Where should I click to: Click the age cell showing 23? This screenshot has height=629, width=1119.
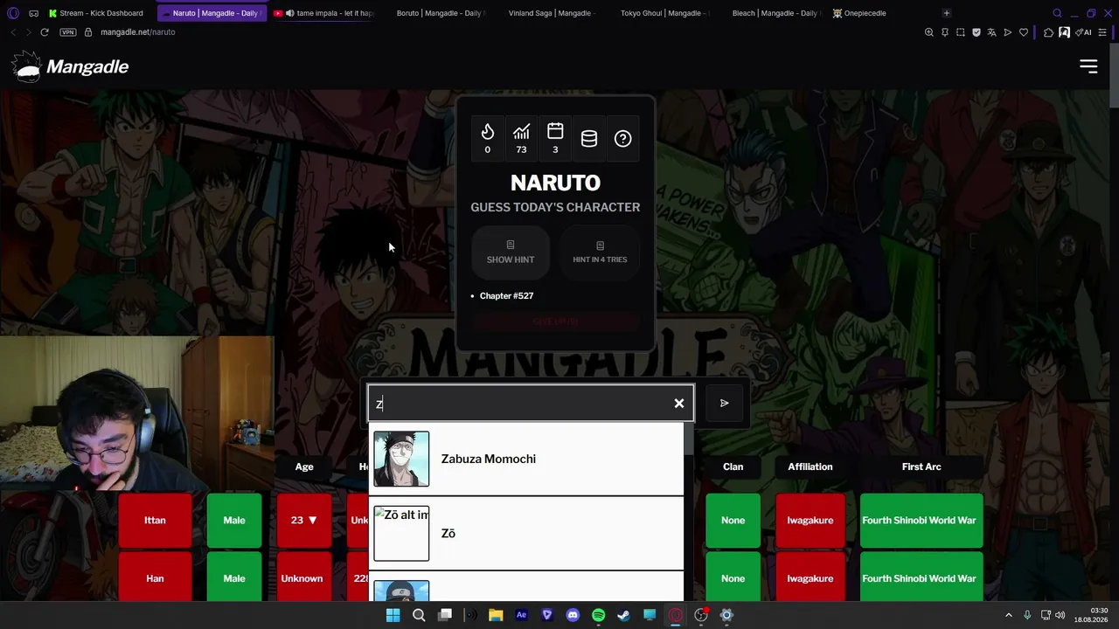304,521
